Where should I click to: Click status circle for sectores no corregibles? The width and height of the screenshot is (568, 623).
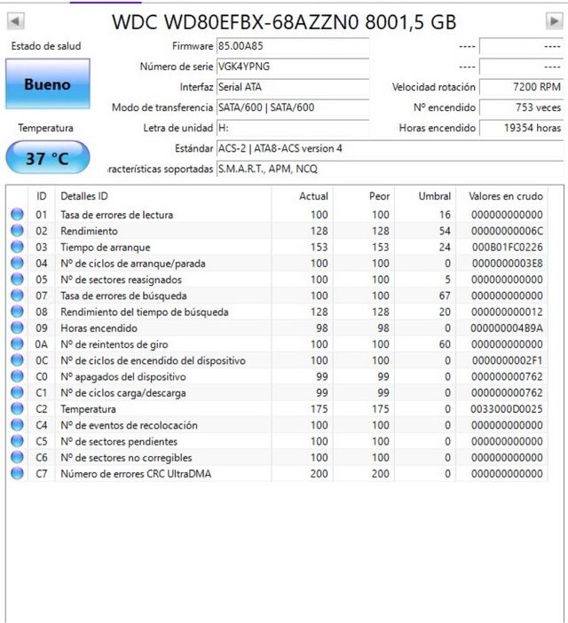[17, 457]
